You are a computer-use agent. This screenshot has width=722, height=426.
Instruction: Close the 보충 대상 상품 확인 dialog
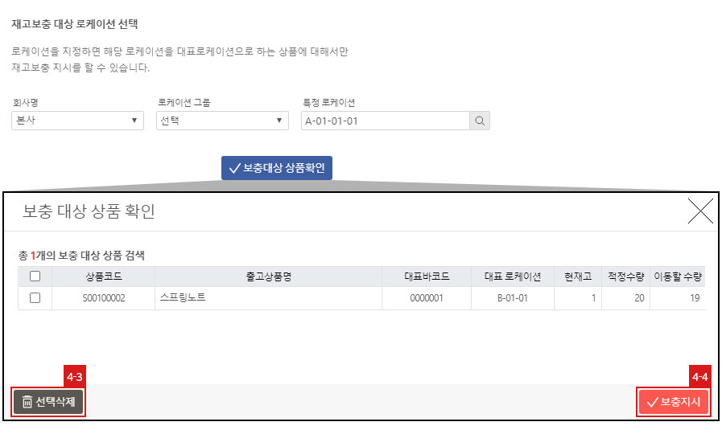[x=700, y=211]
